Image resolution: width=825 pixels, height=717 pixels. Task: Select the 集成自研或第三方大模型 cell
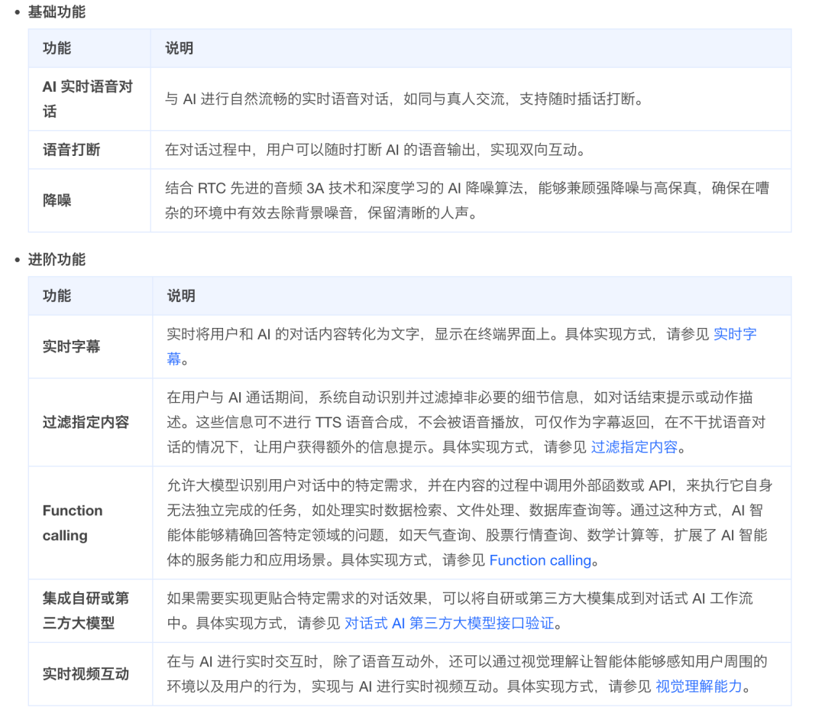(90, 611)
